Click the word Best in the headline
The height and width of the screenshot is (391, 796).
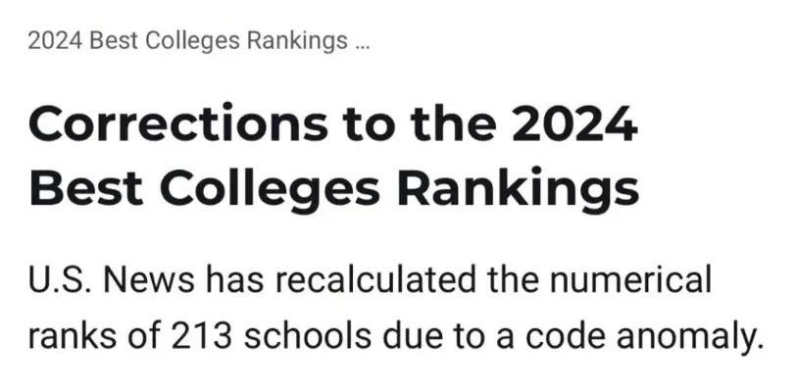pos(86,188)
